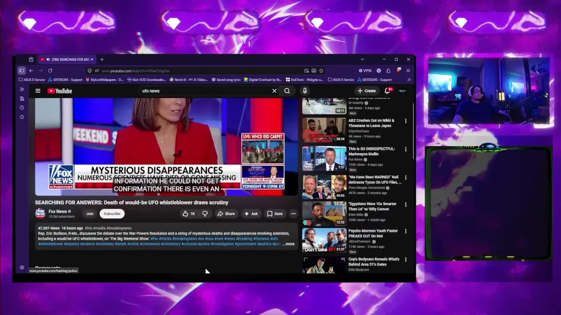
Task: Show more bookmarks overflow chevron
Action: 409,80
